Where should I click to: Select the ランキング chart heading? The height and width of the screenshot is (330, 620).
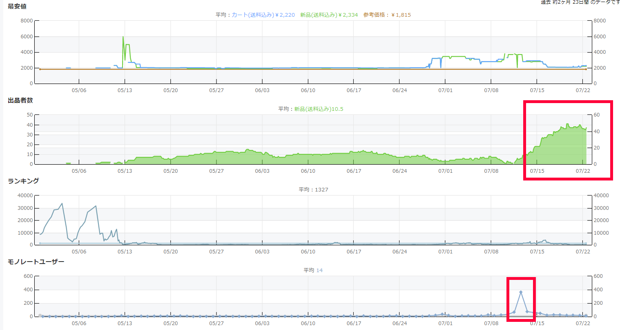coord(23,181)
